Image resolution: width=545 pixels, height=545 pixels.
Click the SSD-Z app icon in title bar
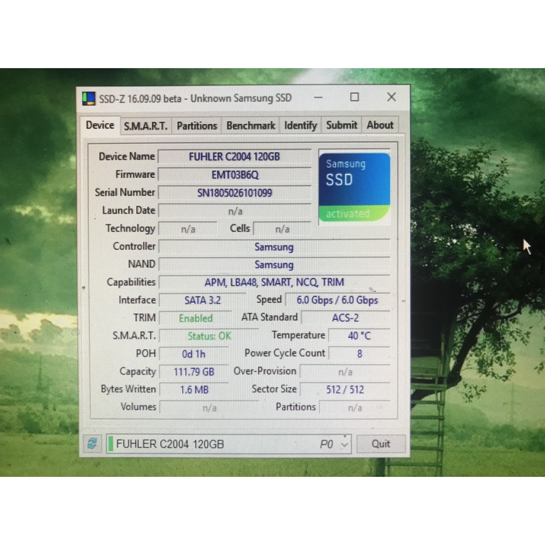click(88, 98)
